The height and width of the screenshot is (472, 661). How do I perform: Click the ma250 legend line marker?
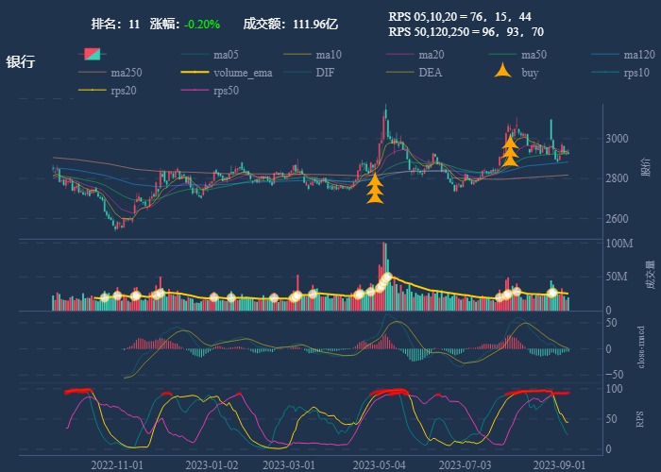click(x=93, y=73)
